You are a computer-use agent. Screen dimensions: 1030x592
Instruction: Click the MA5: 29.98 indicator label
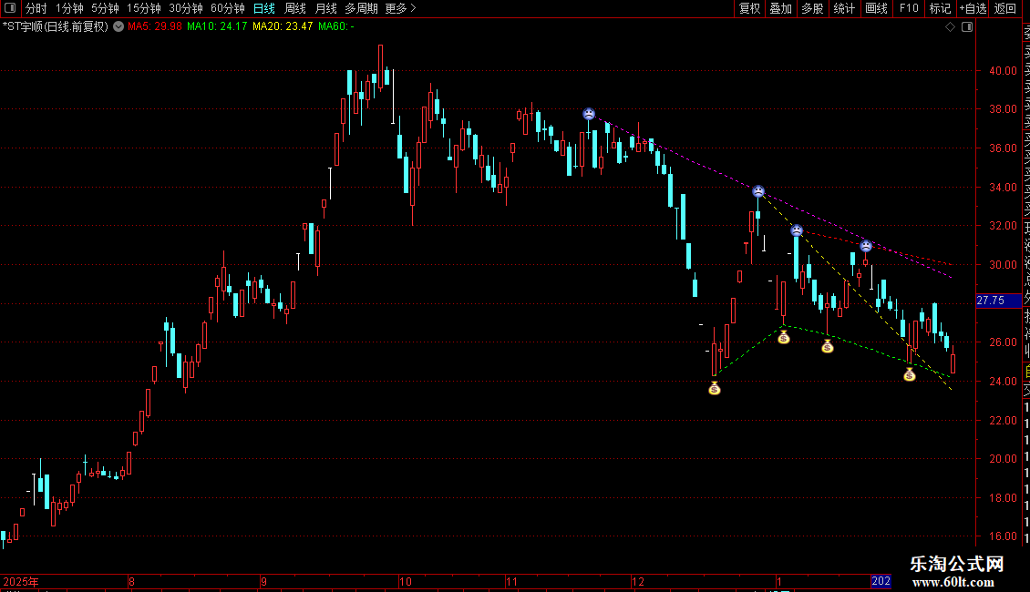pyautogui.click(x=154, y=27)
